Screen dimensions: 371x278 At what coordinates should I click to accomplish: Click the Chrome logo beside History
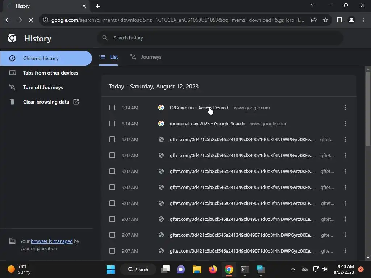(x=12, y=38)
